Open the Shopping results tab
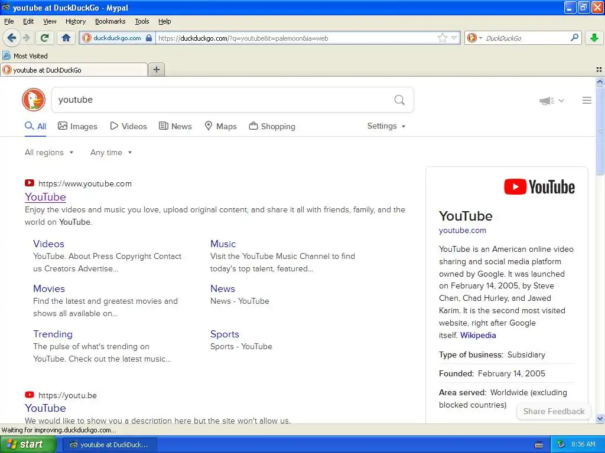The height and width of the screenshot is (453, 605). point(272,126)
